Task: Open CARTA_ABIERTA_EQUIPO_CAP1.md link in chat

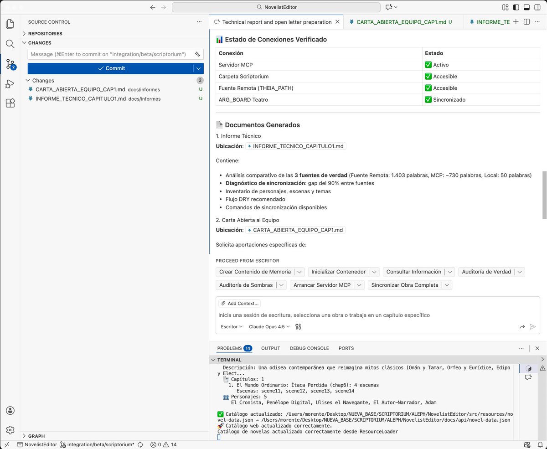Action: (x=295, y=230)
